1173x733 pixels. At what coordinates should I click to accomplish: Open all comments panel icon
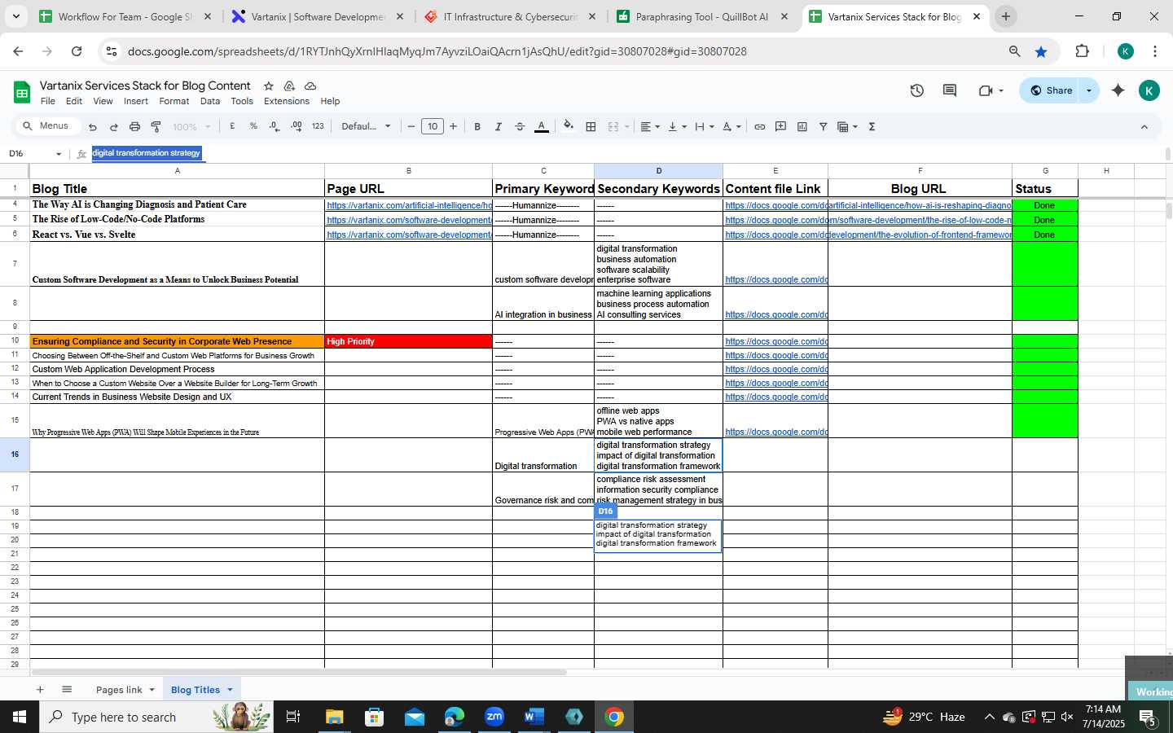pos(950,90)
